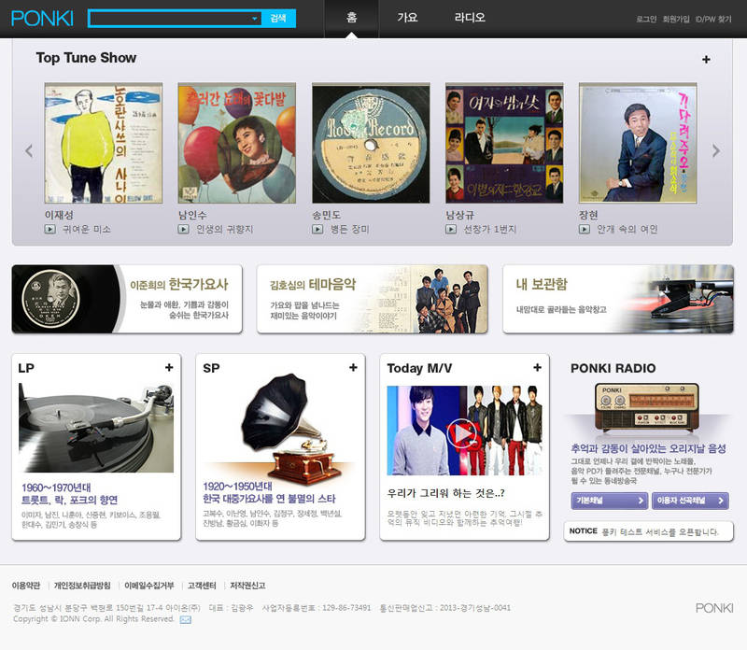The height and width of the screenshot is (650, 747).
Task: Open the 이준희의 한국가요사 banner
Action: 127,299
